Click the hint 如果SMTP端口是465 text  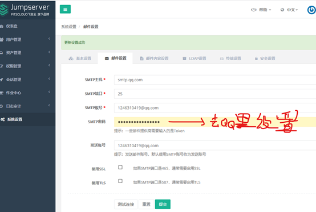(x=167, y=168)
